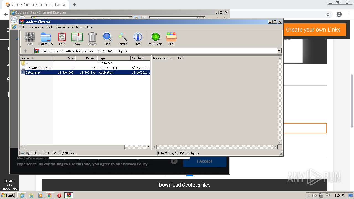Viewport: 354px width, 199px height.
Task: Click the Internet Explorer back button
Action: point(14,19)
